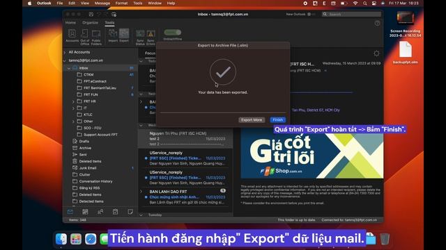Open Spotlight search icon in menu bar
The width and height of the screenshot is (446, 250).
click(364, 3)
